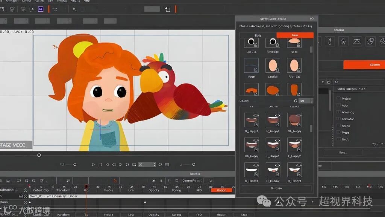385x217 pixels.
Task: Click the folder icon beside the Content search box
Action: click(329, 82)
